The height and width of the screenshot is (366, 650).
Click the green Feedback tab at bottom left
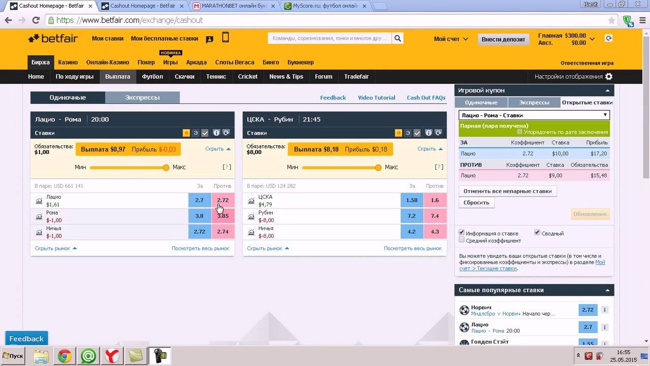pyautogui.click(x=26, y=339)
